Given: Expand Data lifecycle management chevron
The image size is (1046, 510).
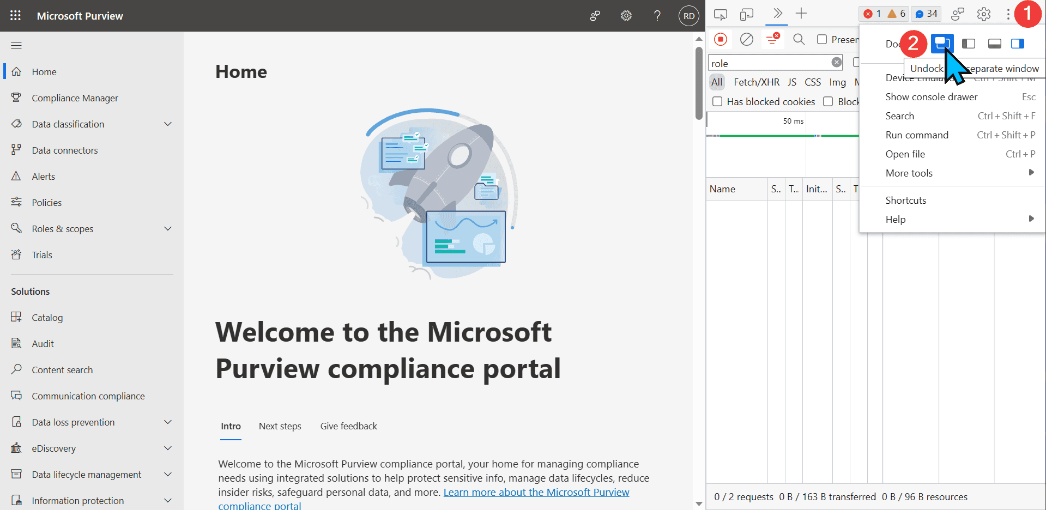Looking at the screenshot, I should (x=168, y=475).
